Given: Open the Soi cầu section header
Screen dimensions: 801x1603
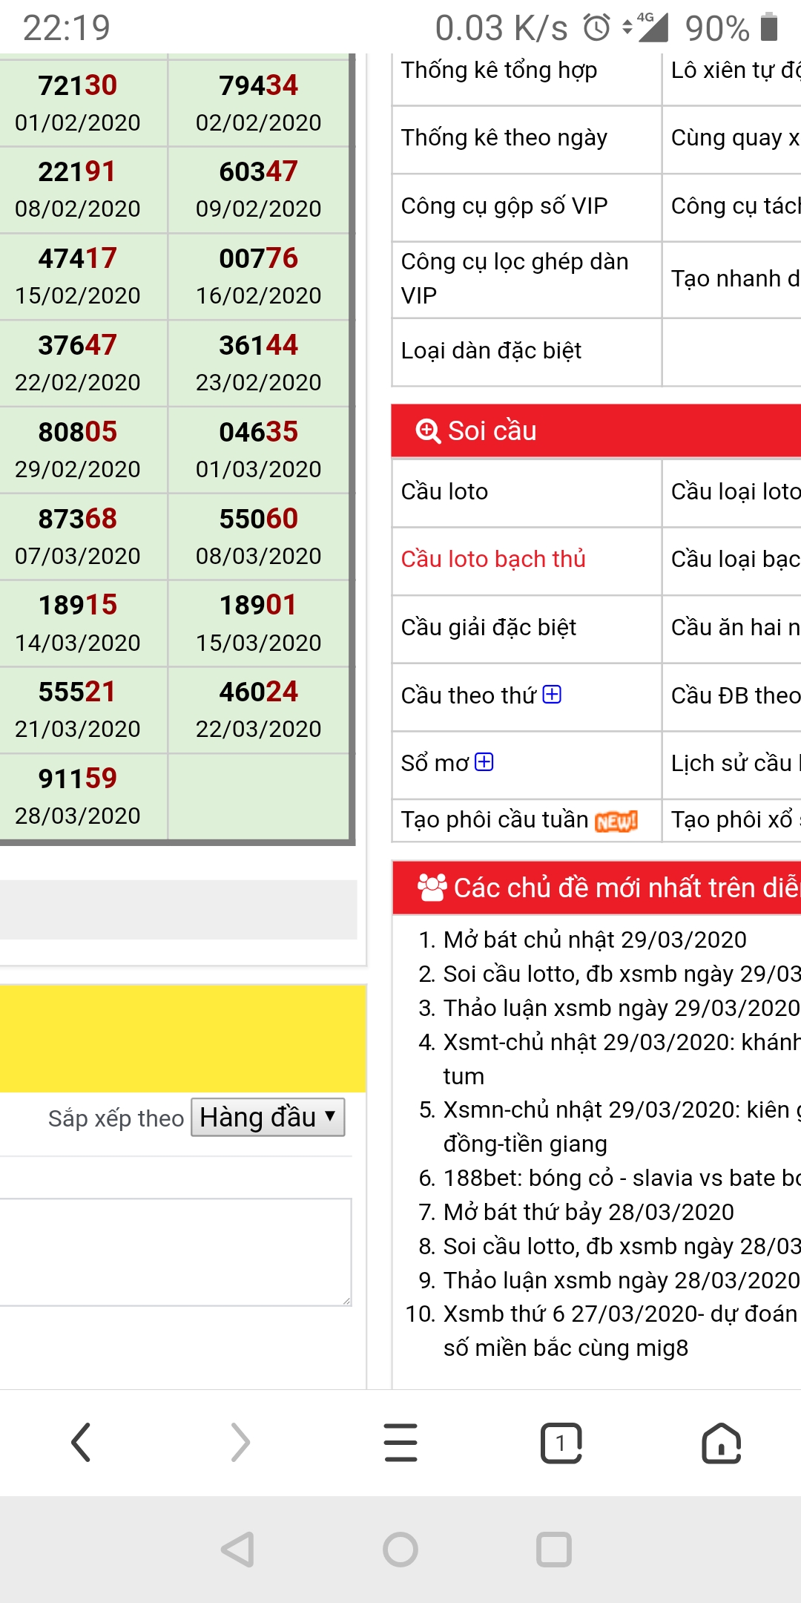Looking at the screenshot, I should coord(491,430).
